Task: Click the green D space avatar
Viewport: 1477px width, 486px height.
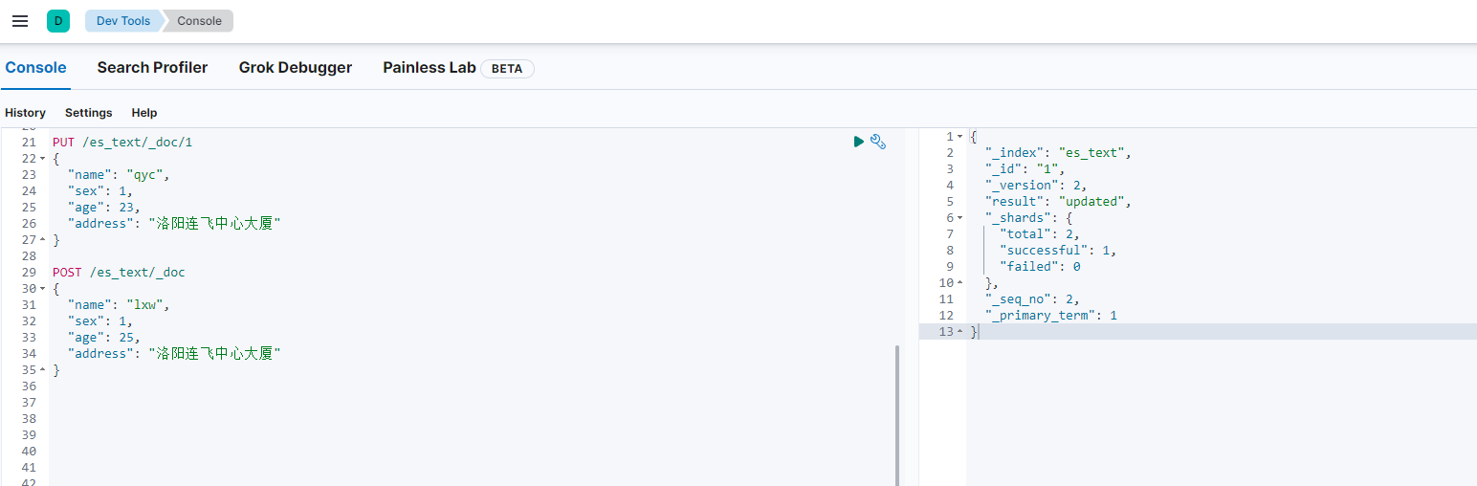Action: [58, 21]
